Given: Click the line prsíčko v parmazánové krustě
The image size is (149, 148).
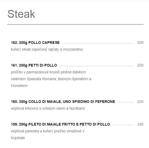Looking at the screenshot, I should pyautogui.click(x=48, y=72).
